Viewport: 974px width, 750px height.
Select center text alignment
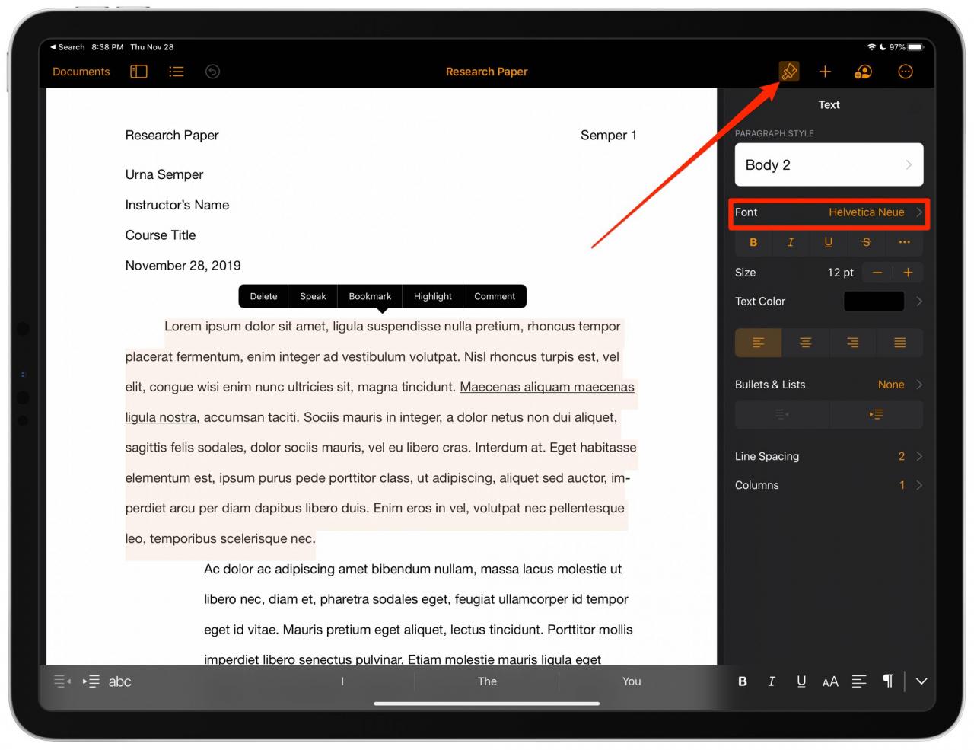pos(805,343)
